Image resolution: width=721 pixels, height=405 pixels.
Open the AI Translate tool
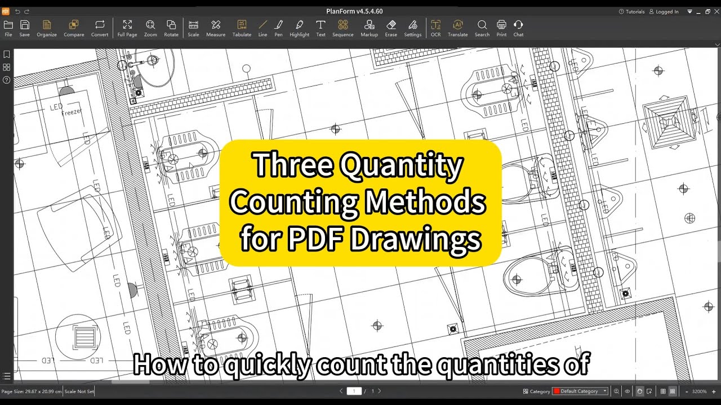click(x=457, y=28)
